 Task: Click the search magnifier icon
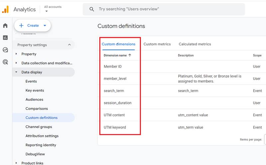pos(92,9)
